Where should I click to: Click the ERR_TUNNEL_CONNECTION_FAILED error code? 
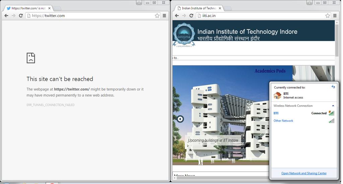pyautogui.click(x=51, y=105)
